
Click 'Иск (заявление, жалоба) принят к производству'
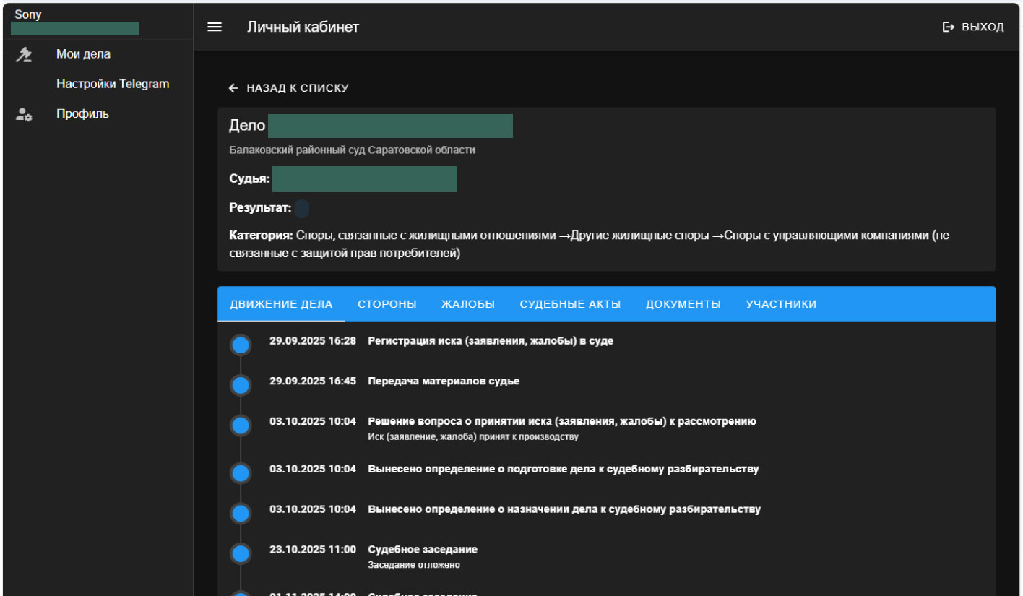(x=473, y=437)
